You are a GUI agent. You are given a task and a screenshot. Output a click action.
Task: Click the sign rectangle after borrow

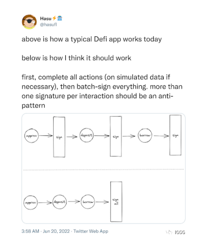point(175,135)
